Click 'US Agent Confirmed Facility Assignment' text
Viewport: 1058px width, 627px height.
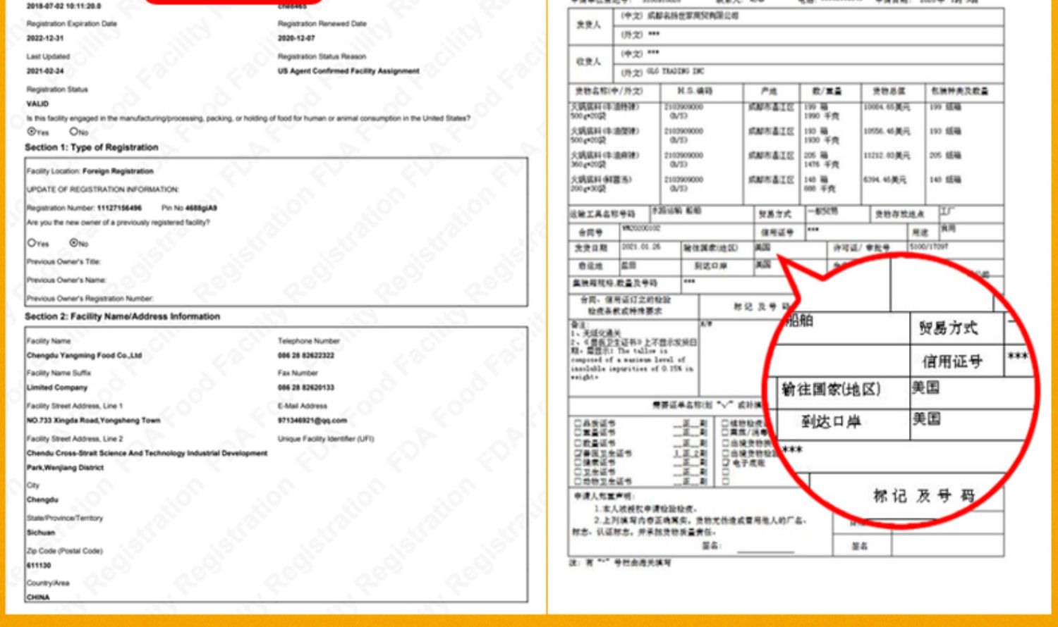pos(348,71)
